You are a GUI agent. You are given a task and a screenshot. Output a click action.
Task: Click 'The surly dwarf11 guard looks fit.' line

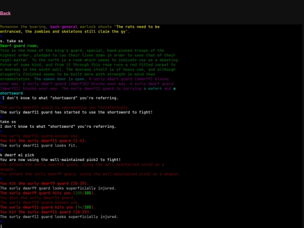point(39,146)
